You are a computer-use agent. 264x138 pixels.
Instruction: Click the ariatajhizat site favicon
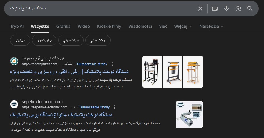pos(14,61)
